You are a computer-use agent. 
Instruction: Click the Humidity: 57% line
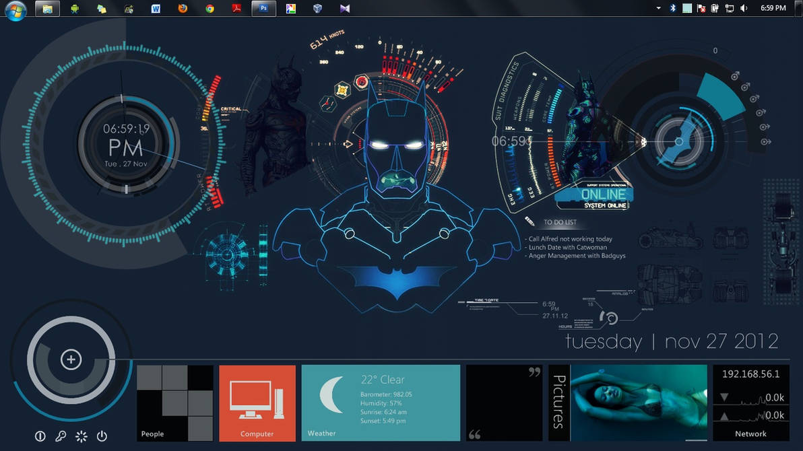[x=381, y=403]
